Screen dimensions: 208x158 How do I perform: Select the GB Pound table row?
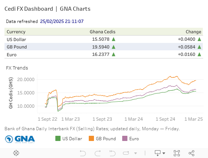click(104, 47)
